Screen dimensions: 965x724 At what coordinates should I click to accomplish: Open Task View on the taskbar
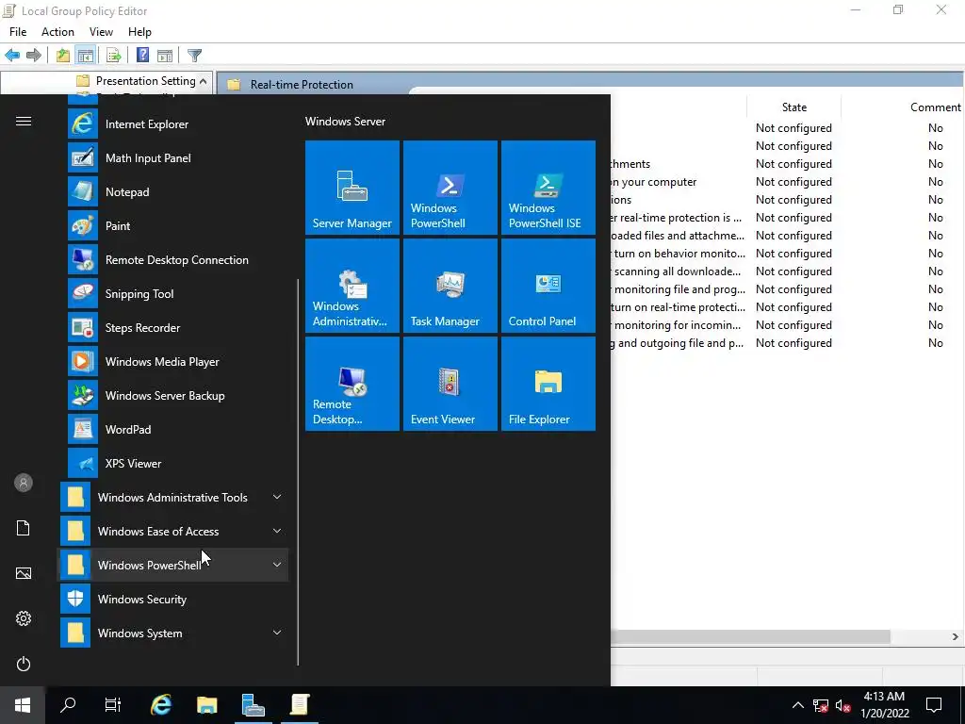coord(113,705)
